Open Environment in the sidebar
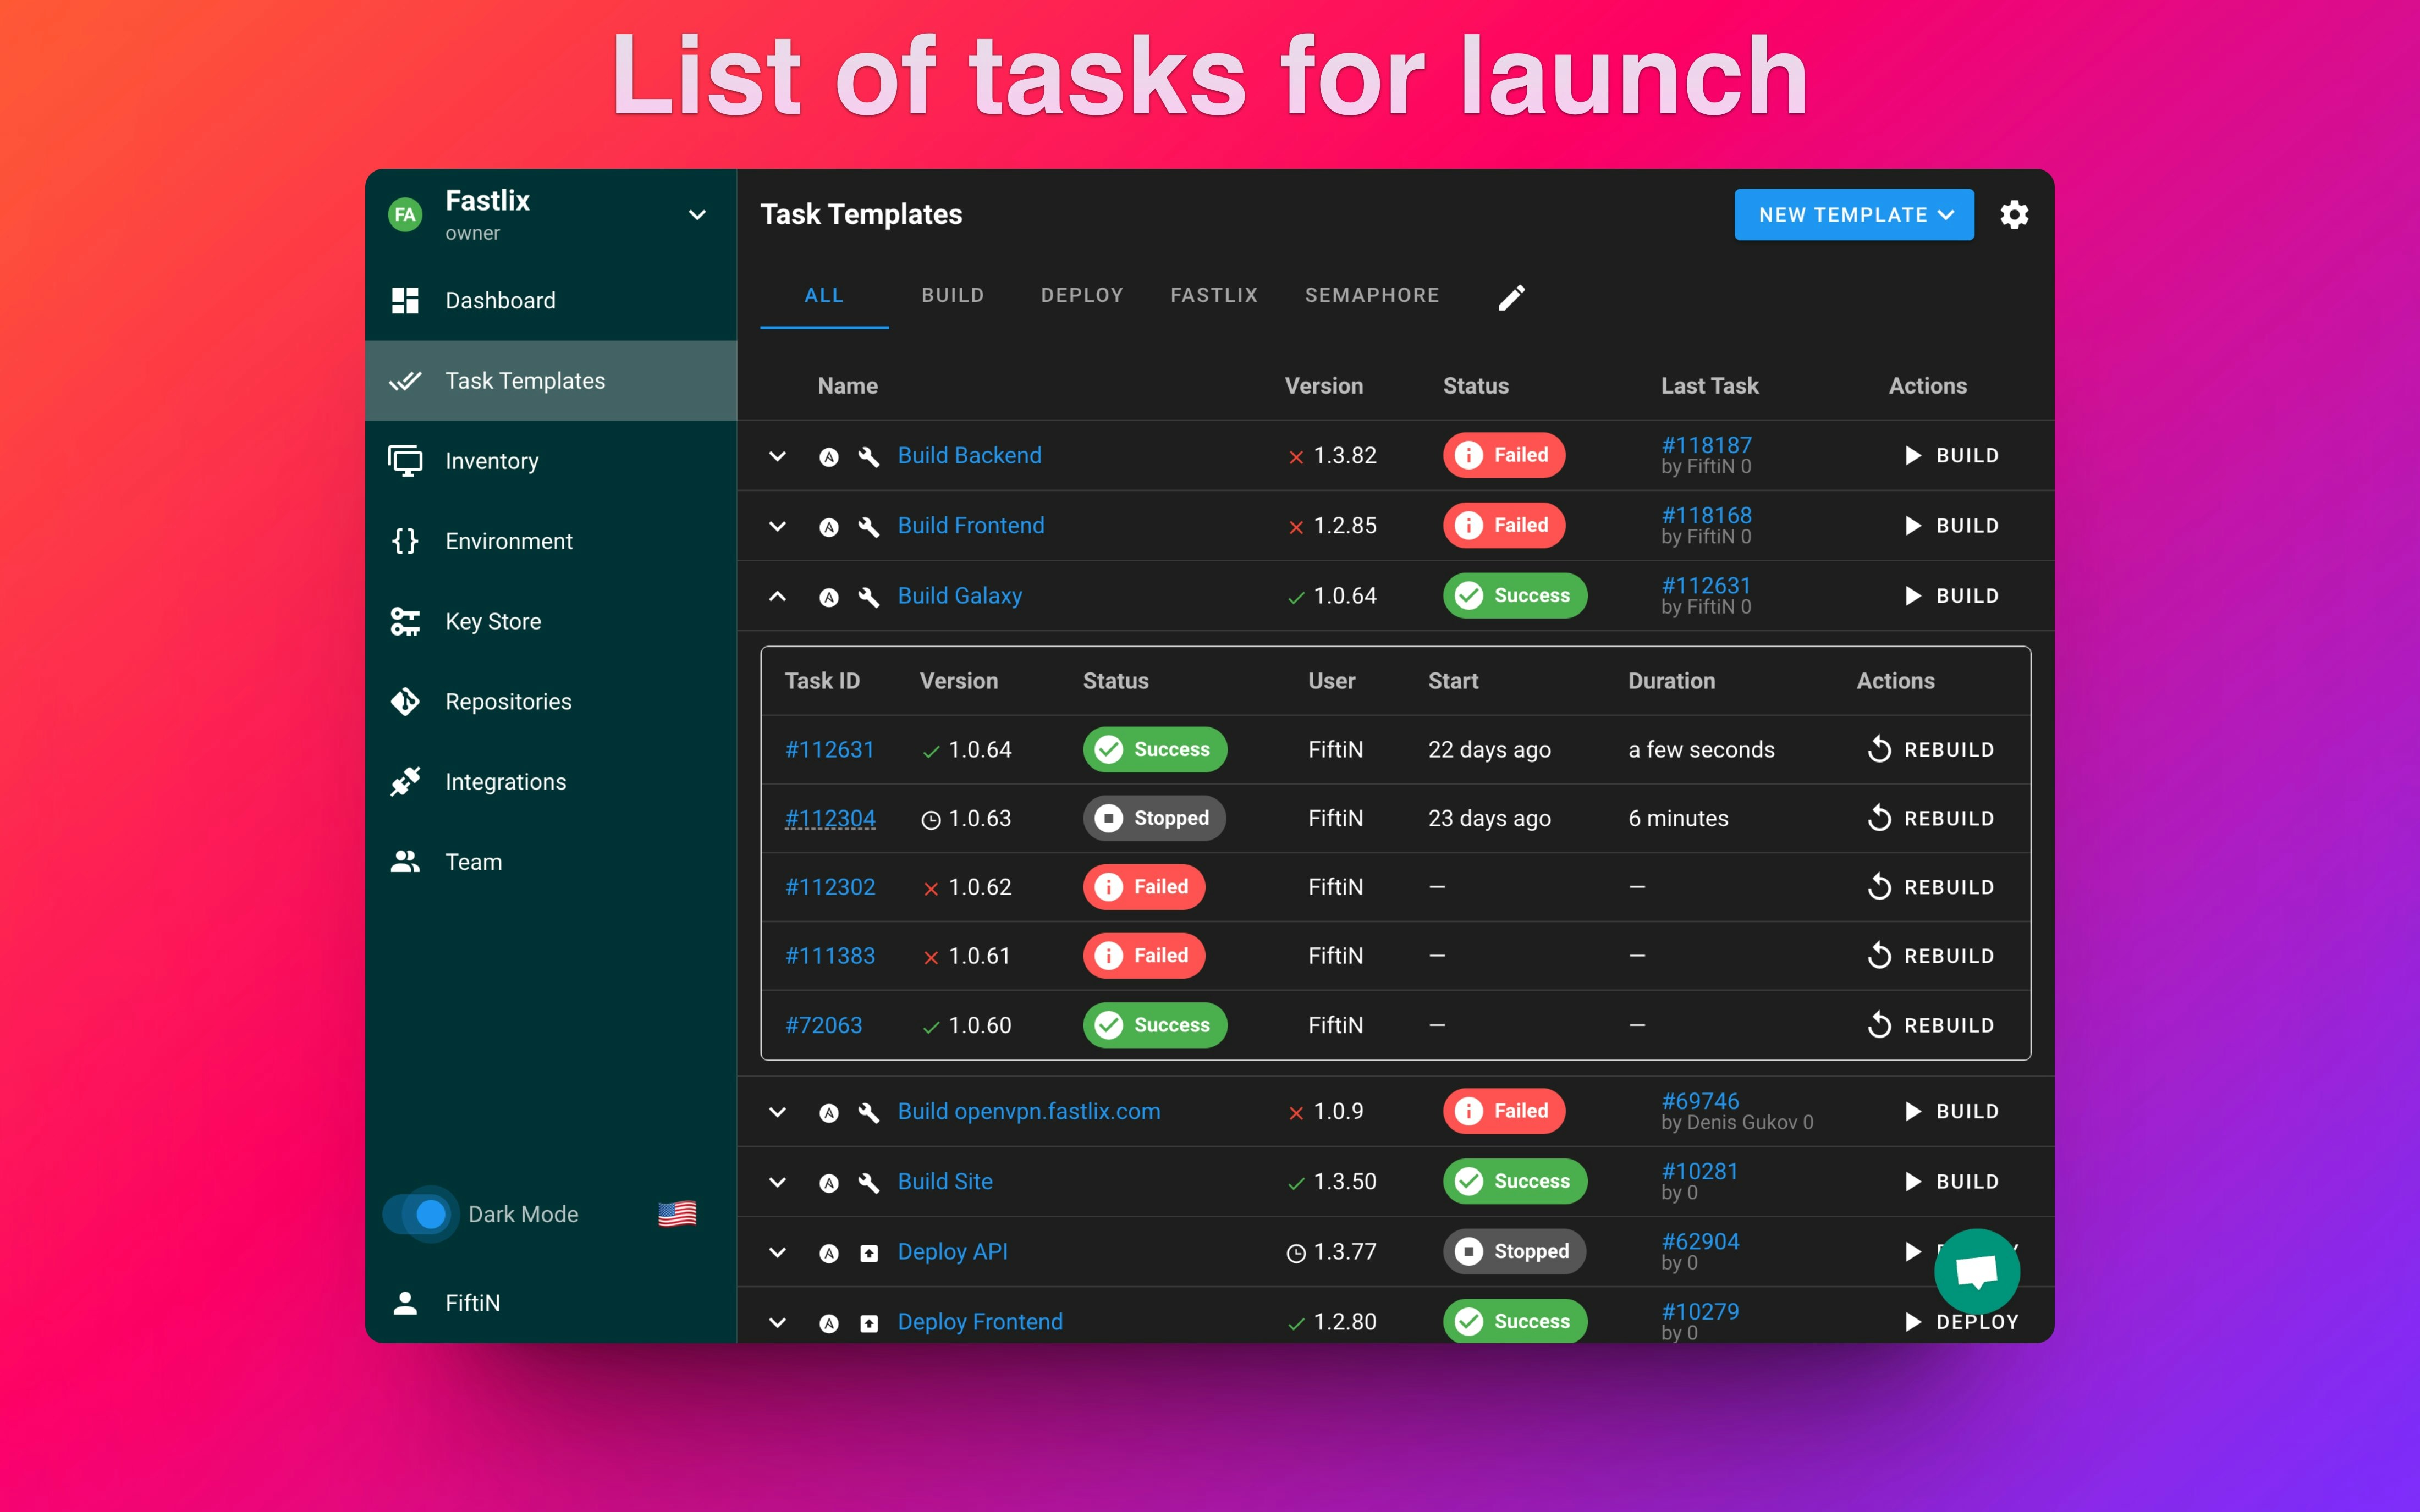Screen dimensions: 2420x1512 (x=551, y=541)
